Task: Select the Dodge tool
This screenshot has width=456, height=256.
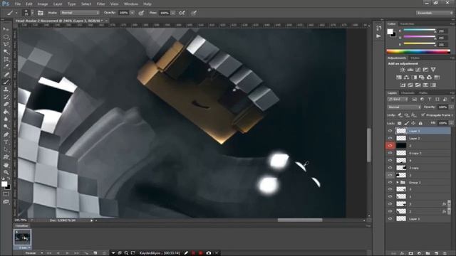Action: click(6, 127)
